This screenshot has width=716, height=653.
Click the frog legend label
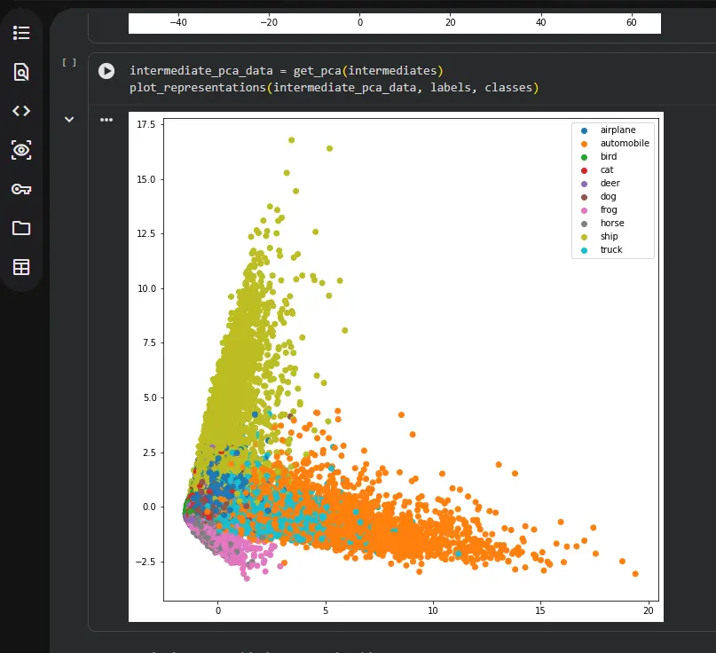[609, 209]
